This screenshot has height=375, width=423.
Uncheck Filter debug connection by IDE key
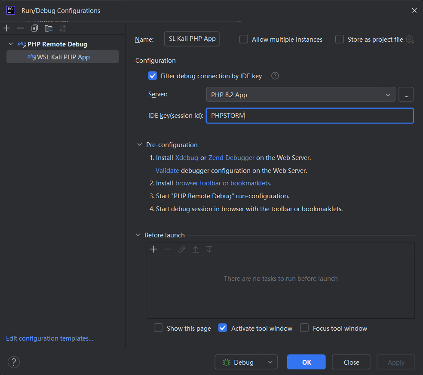pos(153,76)
